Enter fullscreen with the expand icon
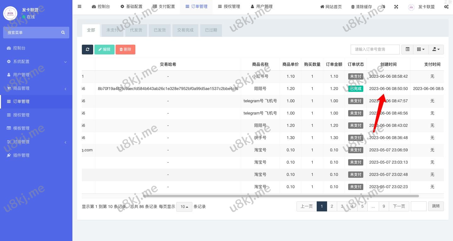The image size is (453, 241). click(x=396, y=7)
